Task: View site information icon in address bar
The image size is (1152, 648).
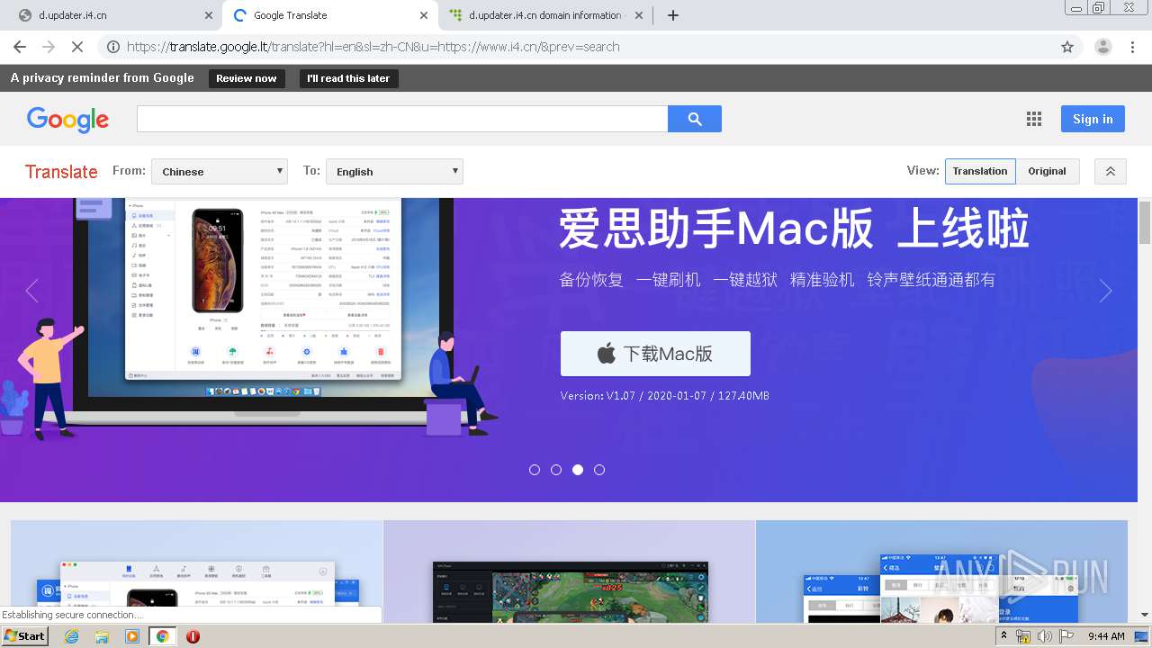Action: click(112, 47)
